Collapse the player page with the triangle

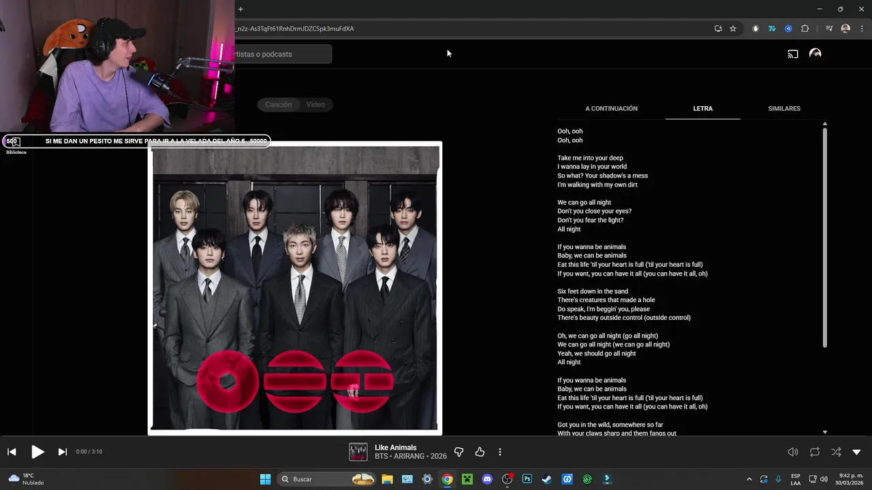(x=856, y=452)
